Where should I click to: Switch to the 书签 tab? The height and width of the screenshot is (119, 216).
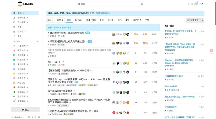coord(147,20)
